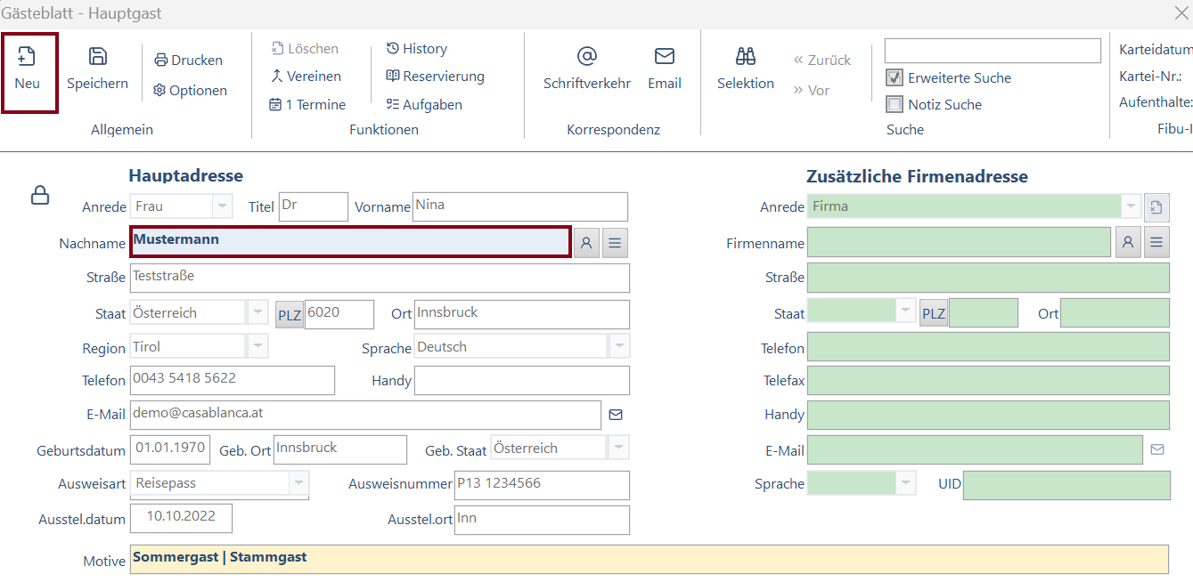Screen dimensions: 1193x582
Task: Save the guest card with Speichern
Action: (97, 58)
